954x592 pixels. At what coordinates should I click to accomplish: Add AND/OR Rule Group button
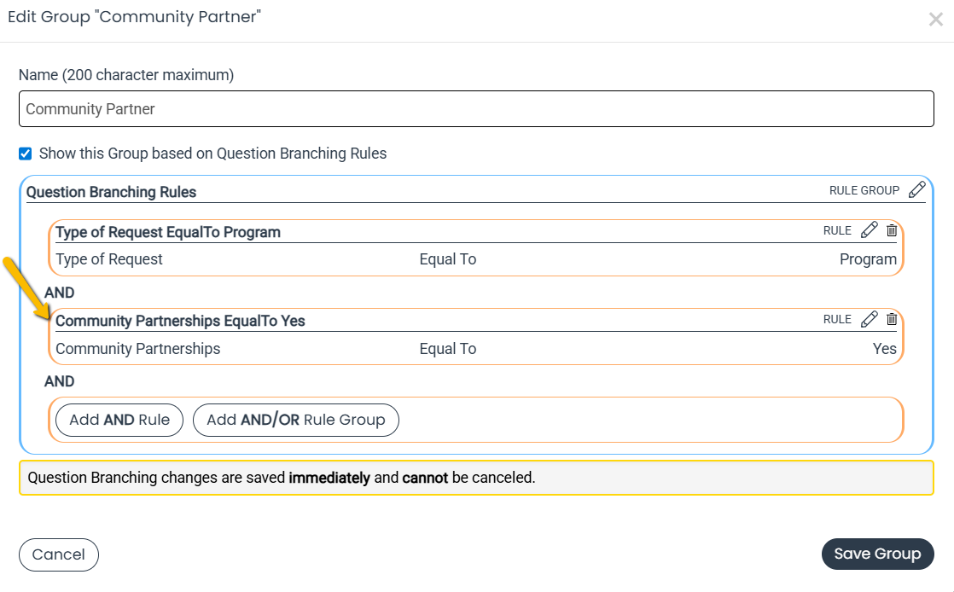point(296,420)
